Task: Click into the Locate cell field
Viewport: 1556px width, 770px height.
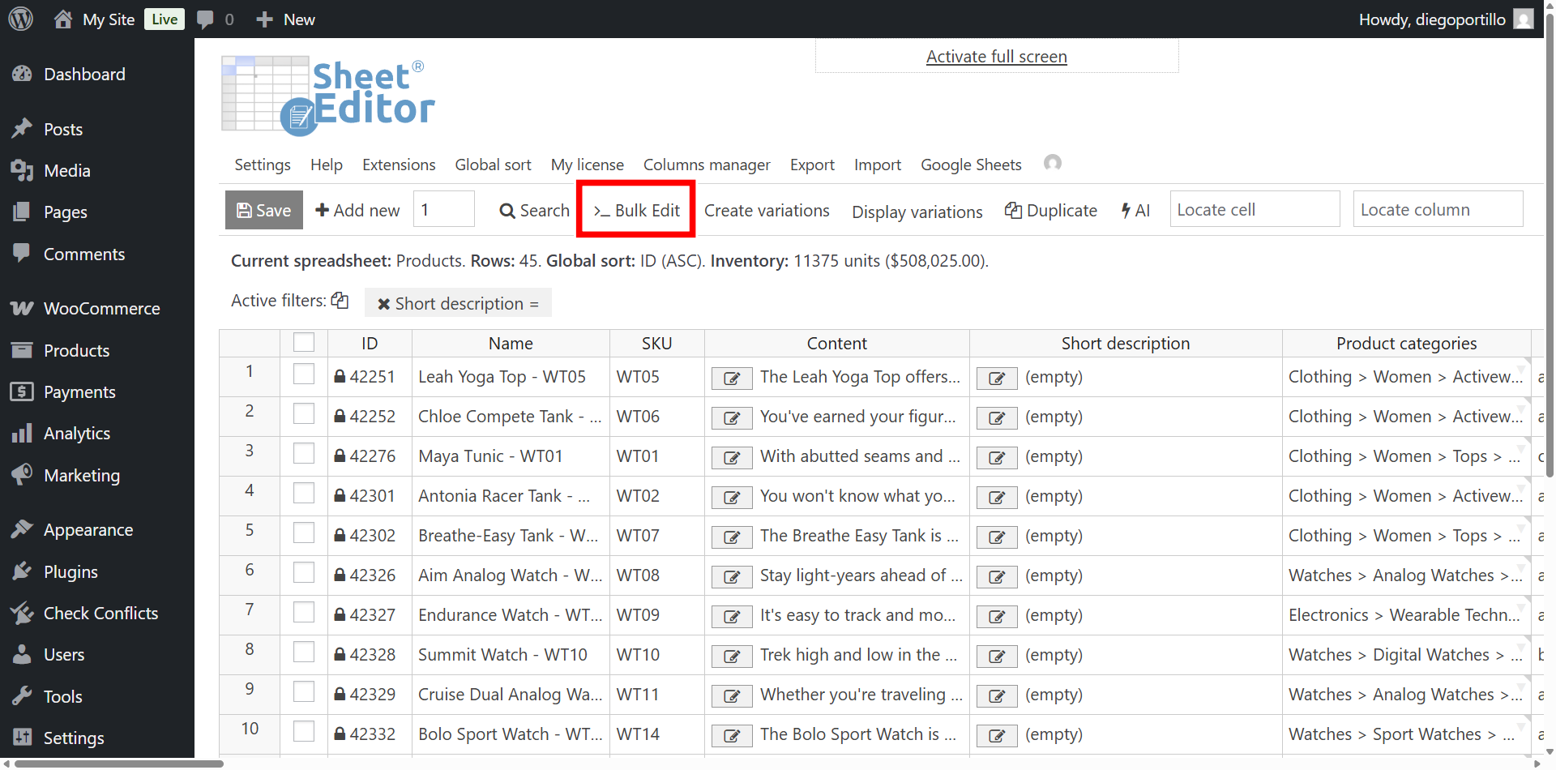Action: pyautogui.click(x=1254, y=210)
